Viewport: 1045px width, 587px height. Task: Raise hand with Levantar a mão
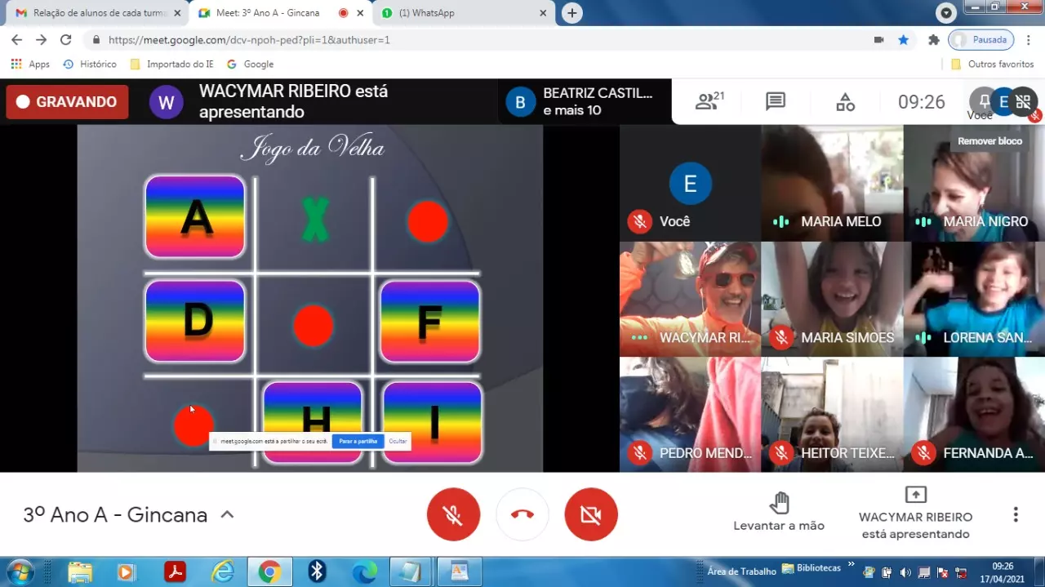pyautogui.click(x=779, y=512)
